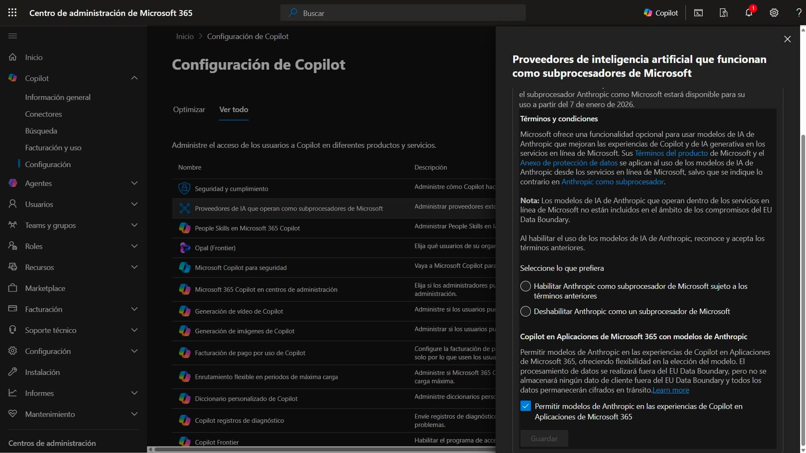Open settings gear in header
806x453 pixels.
[x=774, y=13]
